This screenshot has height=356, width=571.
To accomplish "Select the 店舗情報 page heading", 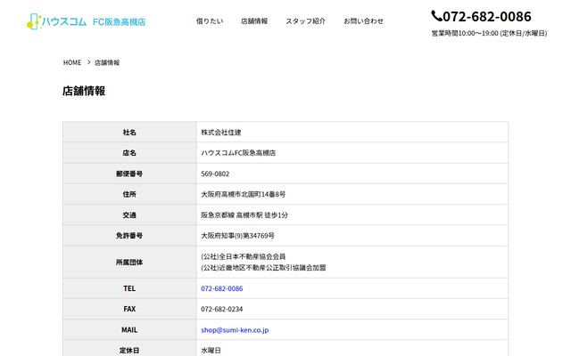I will tap(84, 91).
